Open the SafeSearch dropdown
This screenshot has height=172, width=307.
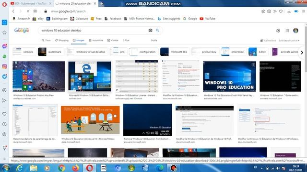click(x=289, y=41)
